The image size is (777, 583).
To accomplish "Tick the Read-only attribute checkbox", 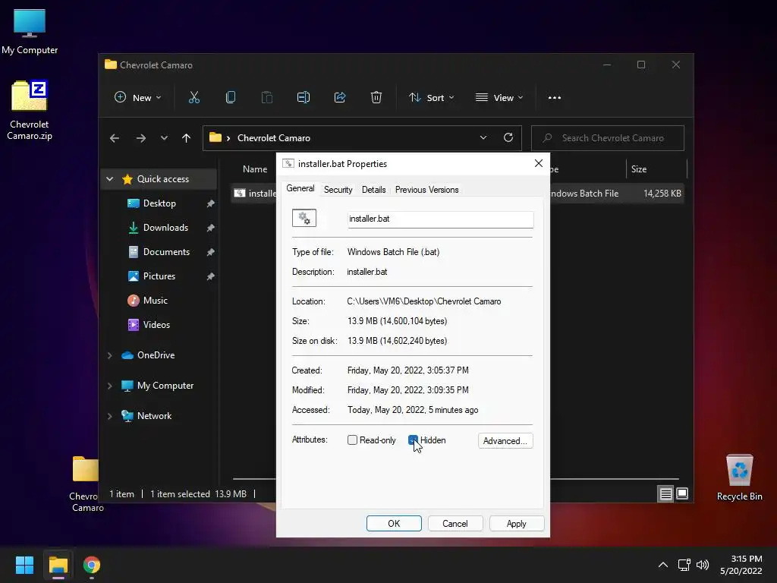I will pos(352,440).
